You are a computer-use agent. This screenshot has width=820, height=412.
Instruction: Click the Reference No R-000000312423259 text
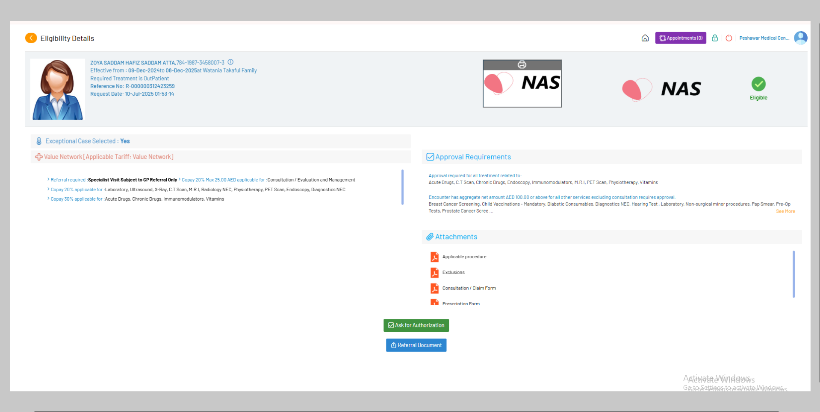click(133, 86)
